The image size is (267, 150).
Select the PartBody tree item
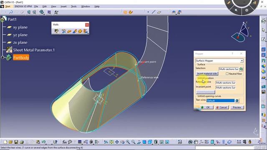21,57
